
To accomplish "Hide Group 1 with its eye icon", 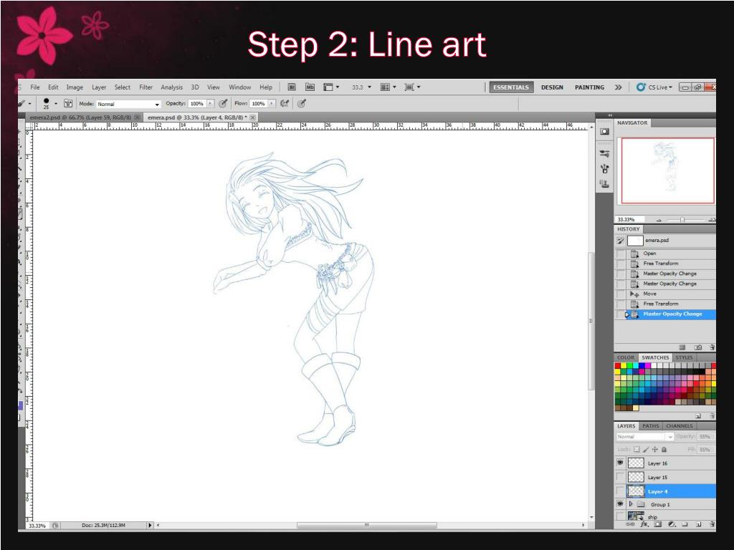I will tap(620, 504).
